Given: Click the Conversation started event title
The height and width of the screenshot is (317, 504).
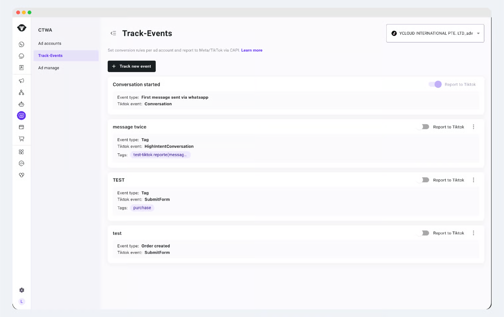Looking at the screenshot, I should (136, 84).
